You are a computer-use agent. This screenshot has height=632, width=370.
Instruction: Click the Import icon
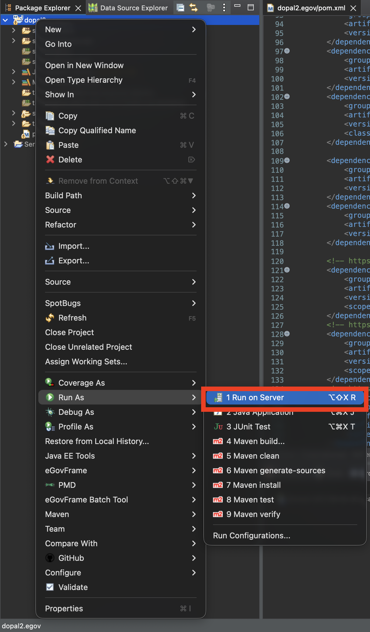[x=50, y=246]
